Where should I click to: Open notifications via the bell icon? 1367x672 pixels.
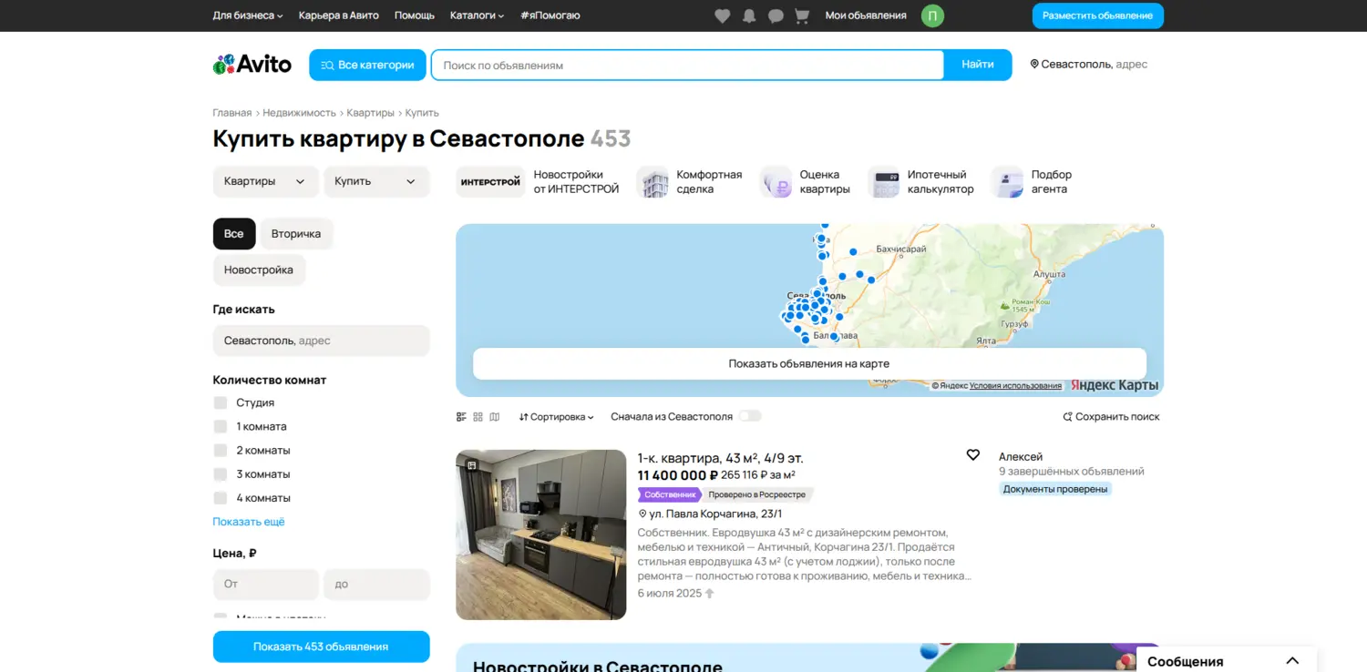click(x=748, y=15)
